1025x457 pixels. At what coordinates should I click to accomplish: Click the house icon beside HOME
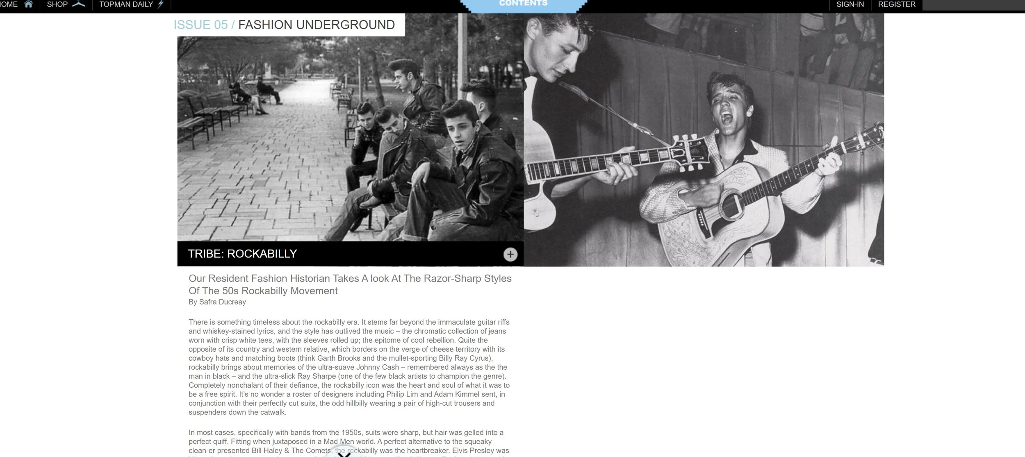click(x=28, y=5)
